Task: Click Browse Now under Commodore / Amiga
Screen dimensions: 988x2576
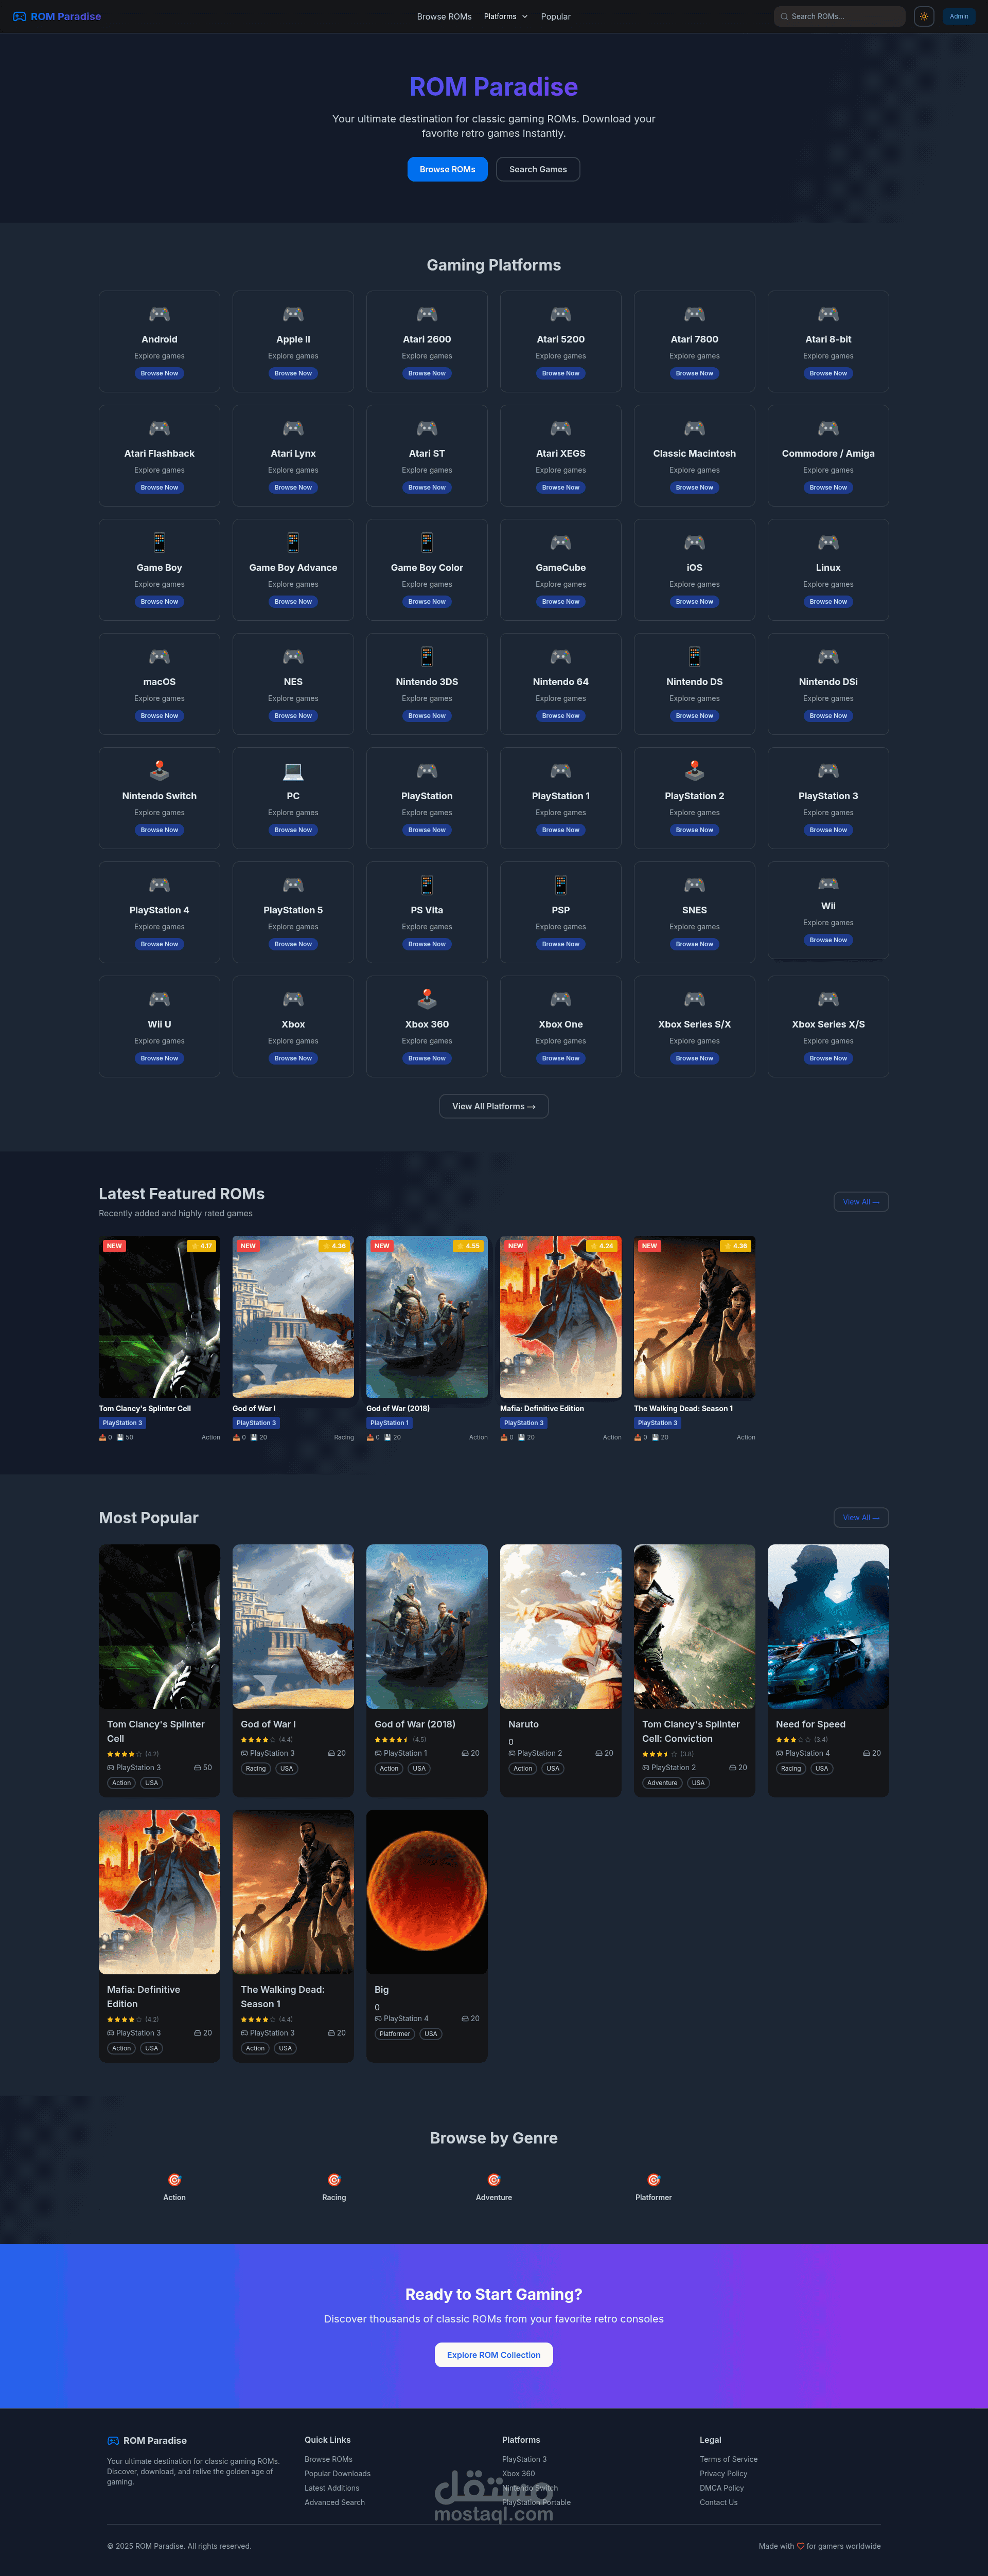Action: tap(828, 488)
